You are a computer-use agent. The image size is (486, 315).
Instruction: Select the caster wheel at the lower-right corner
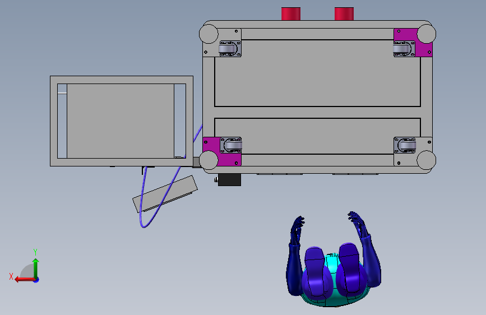pyautogui.click(x=406, y=145)
